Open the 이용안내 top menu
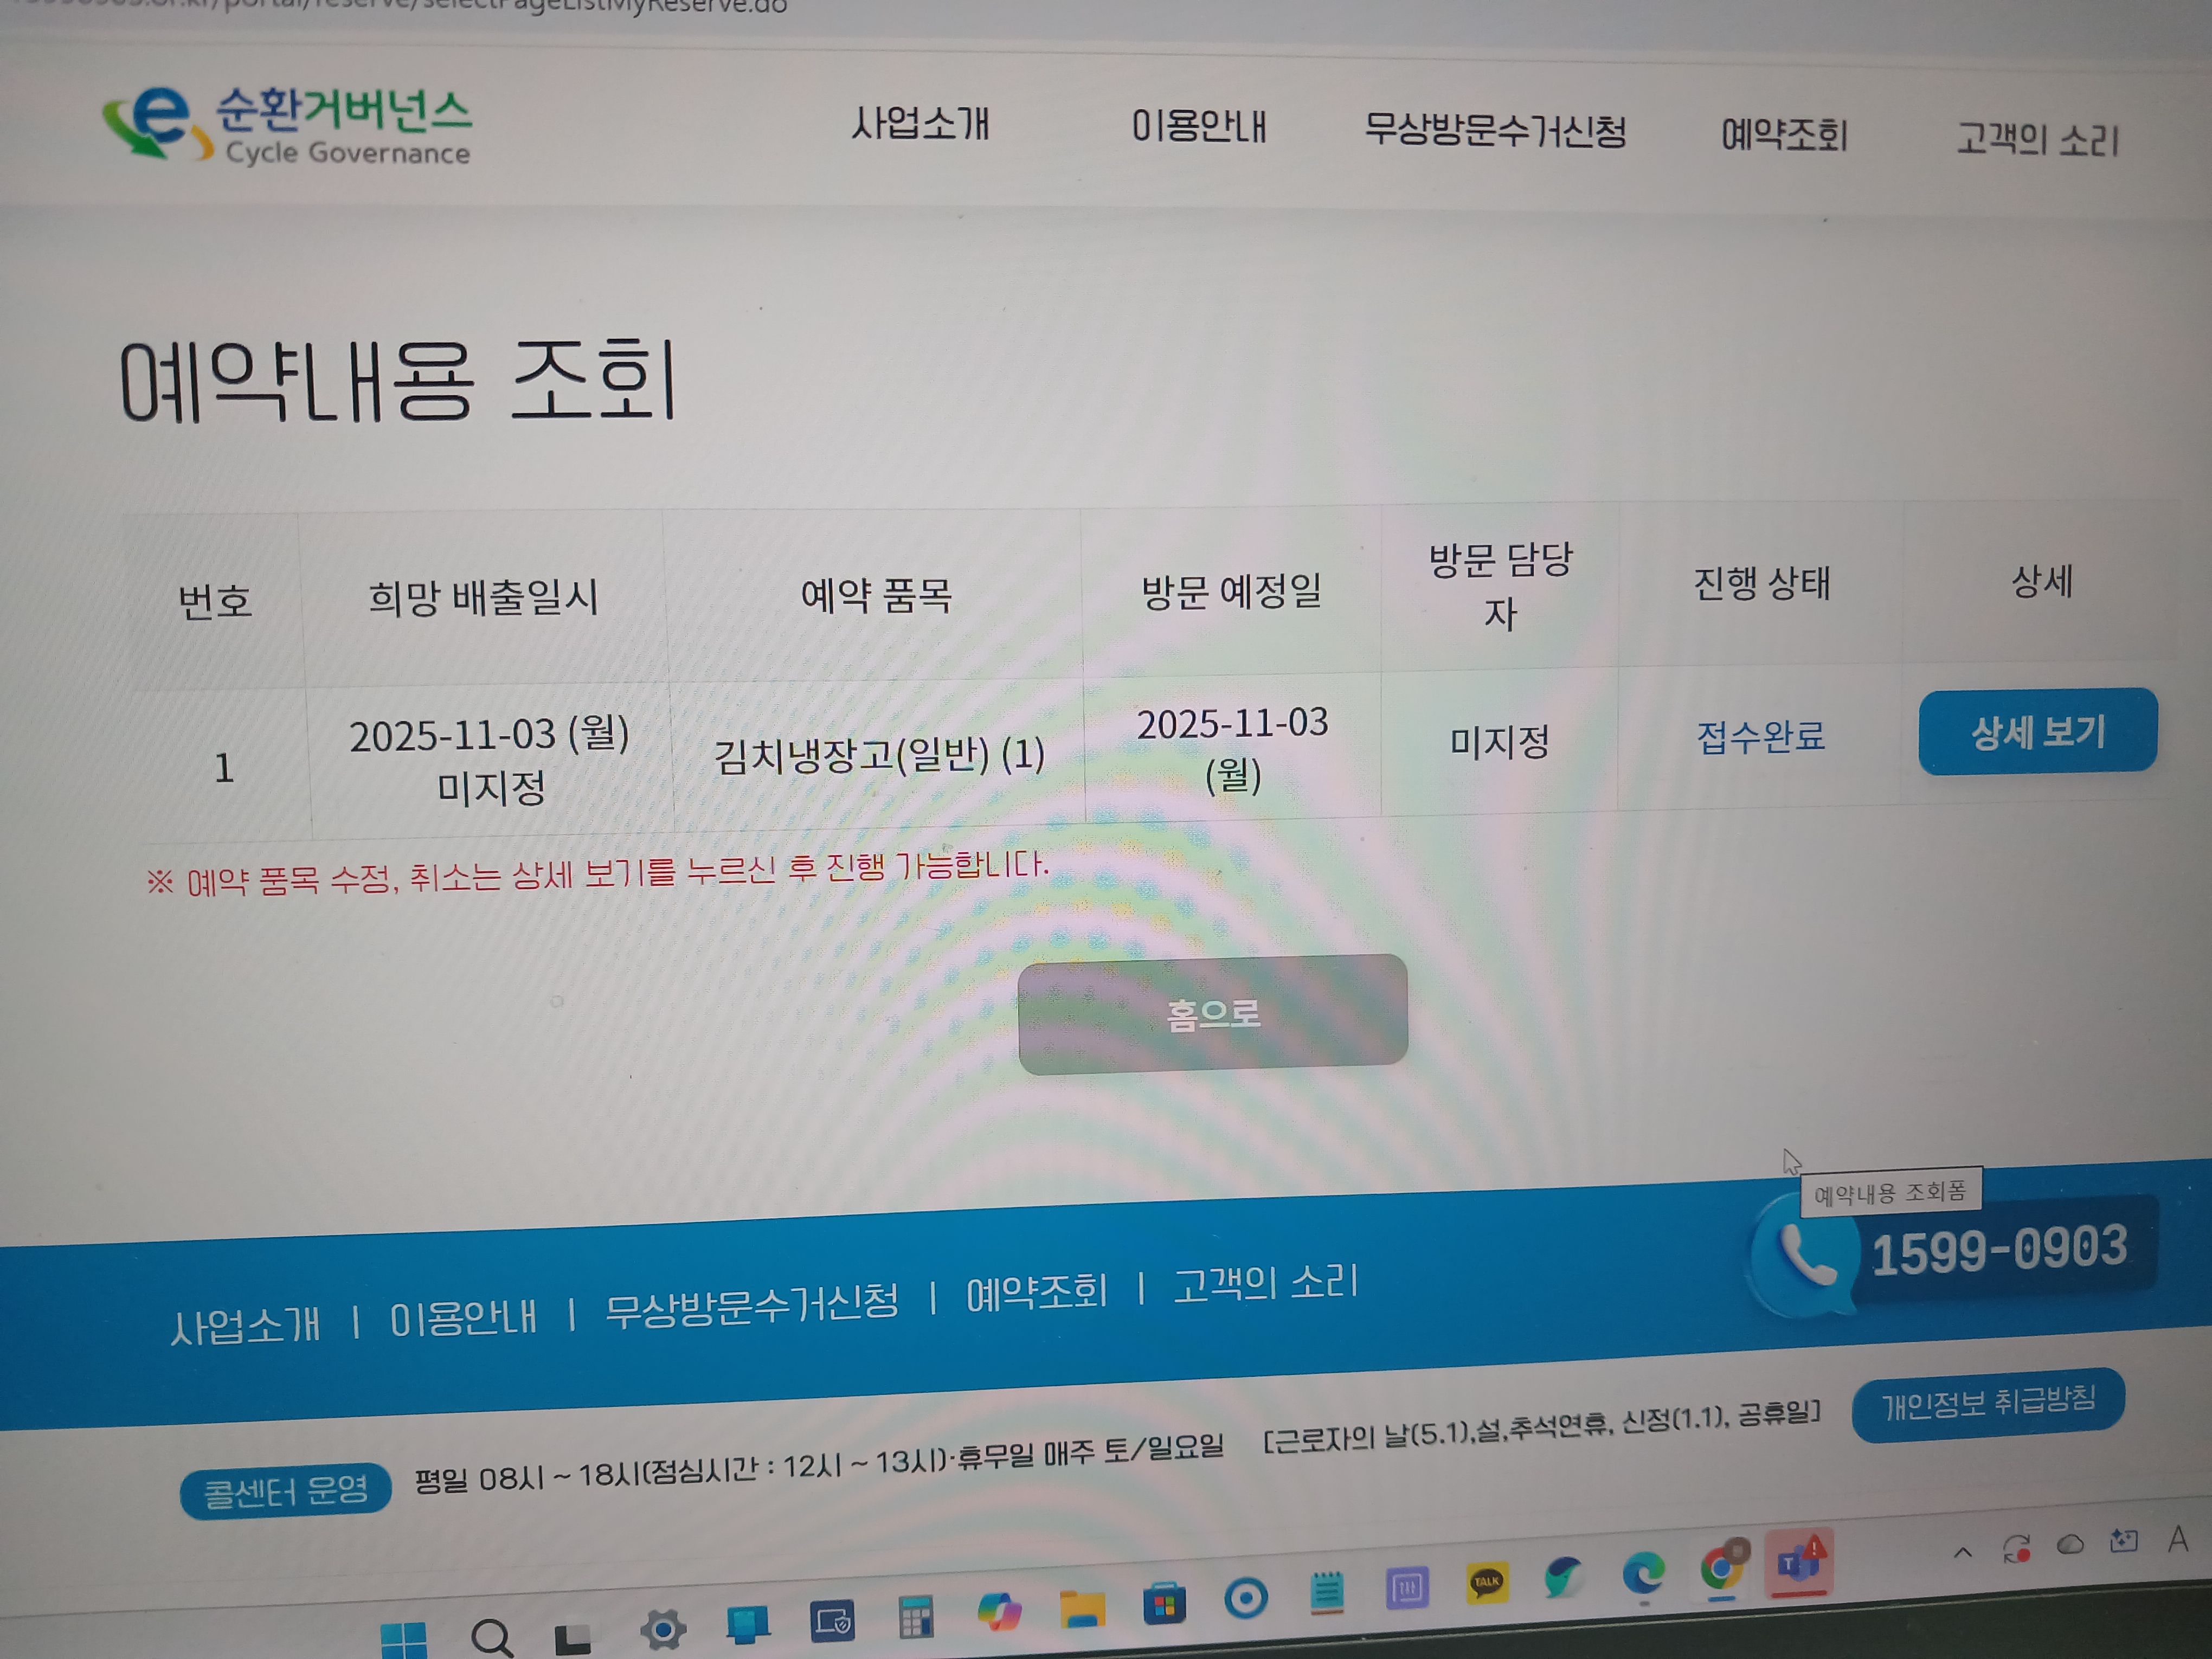This screenshot has width=2212, height=1659. tap(1199, 127)
